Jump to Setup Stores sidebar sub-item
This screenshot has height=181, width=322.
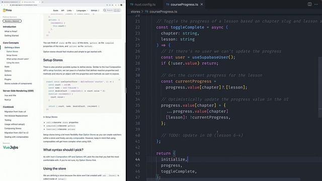[12, 55]
